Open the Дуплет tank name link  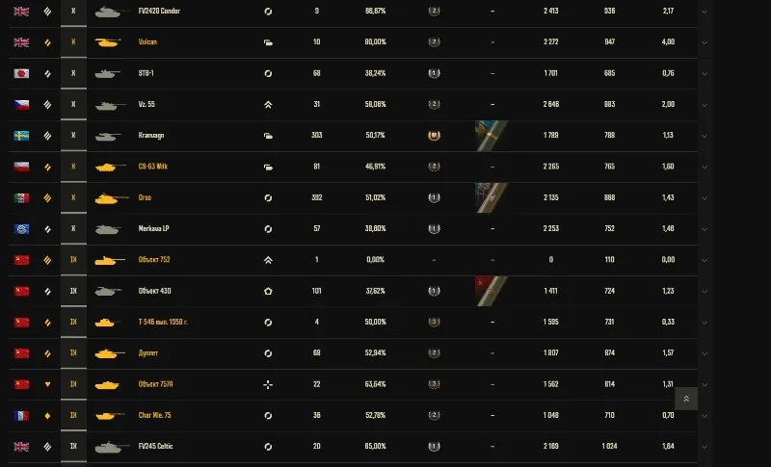coord(148,353)
